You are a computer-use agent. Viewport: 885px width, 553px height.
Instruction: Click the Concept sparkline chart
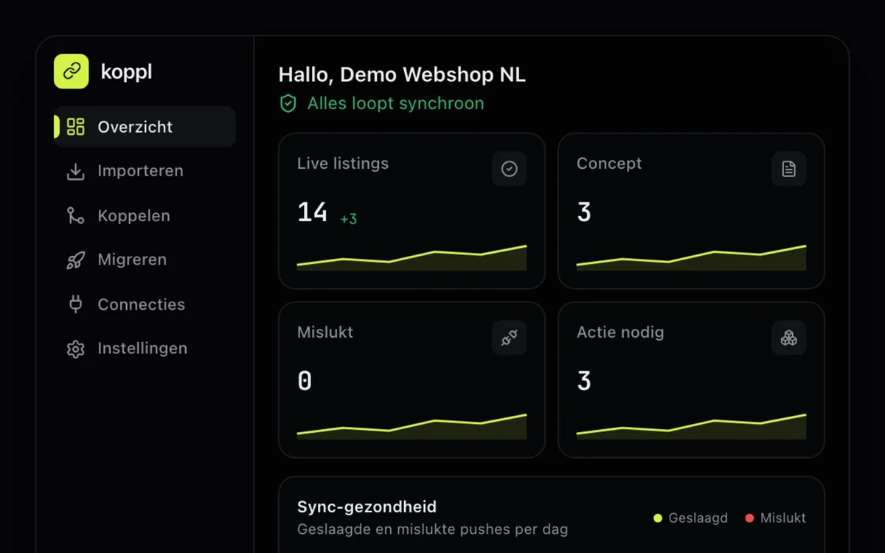pyautogui.click(x=692, y=258)
